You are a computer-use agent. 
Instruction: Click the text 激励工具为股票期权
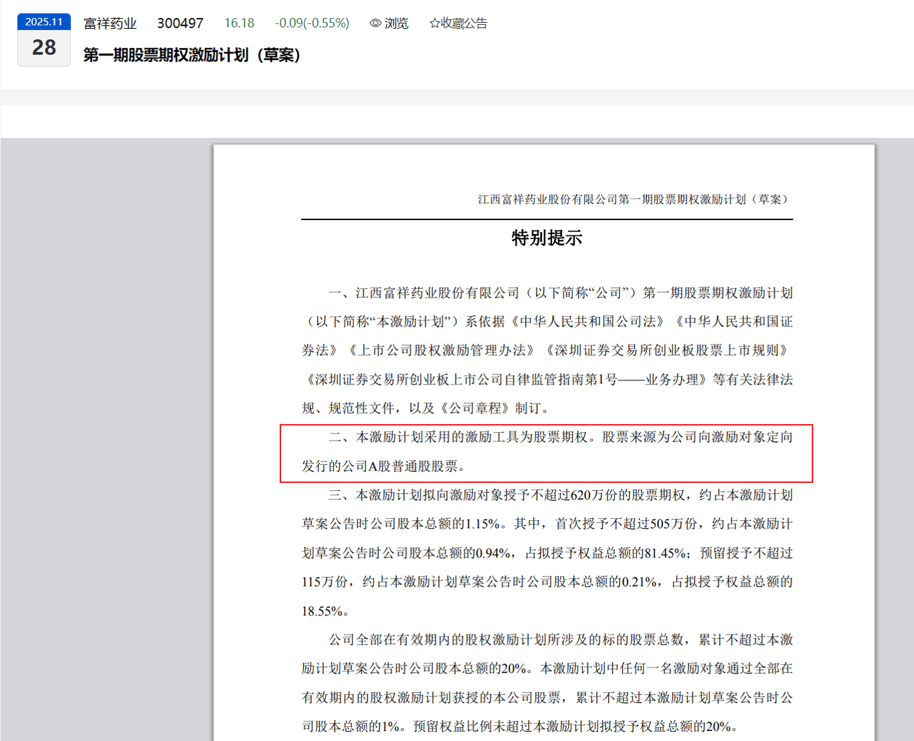pyautogui.click(x=527, y=437)
